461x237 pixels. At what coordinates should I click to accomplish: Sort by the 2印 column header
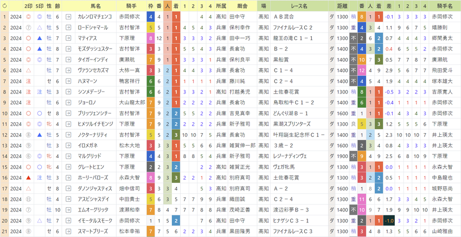(x=29, y=6)
